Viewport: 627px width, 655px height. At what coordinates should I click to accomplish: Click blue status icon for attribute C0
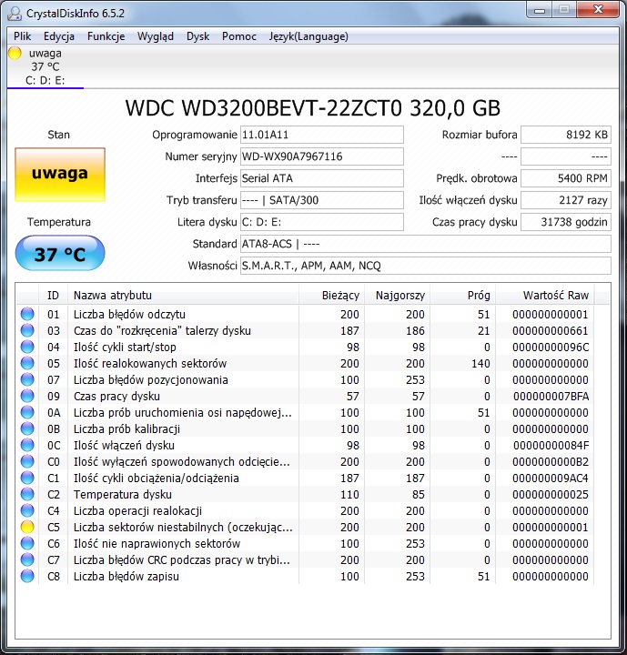pos(27,461)
